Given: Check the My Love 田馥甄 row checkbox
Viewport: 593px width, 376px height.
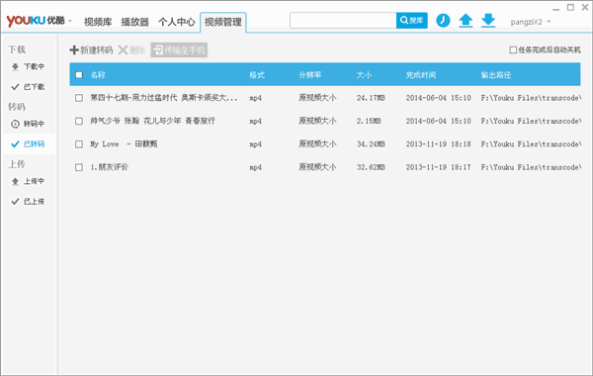Looking at the screenshot, I should [79, 143].
